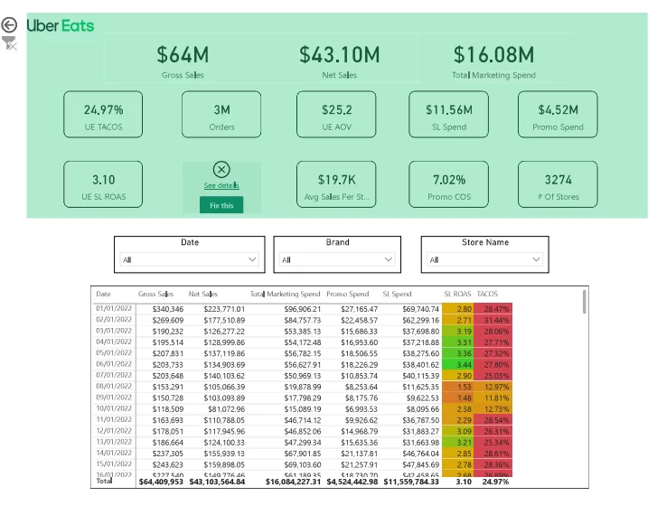Click the back arrow icon
This screenshot has width=657, height=515.
(9, 25)
